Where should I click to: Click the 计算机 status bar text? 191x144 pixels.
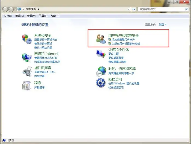click(x=10, y=140)
